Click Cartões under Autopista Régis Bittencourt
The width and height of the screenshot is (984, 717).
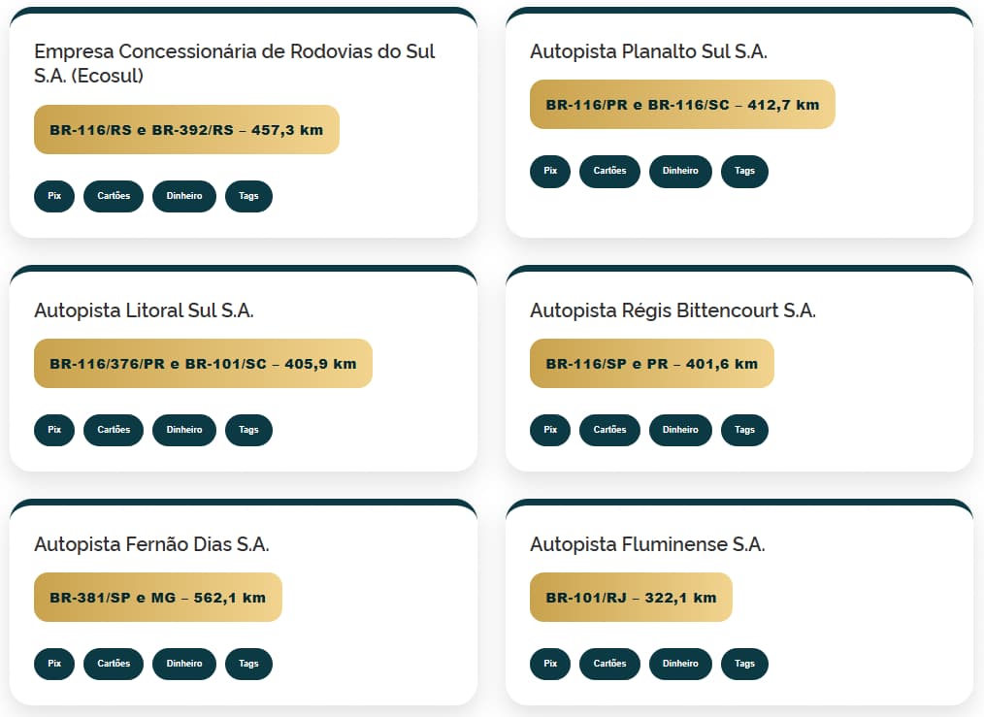click(x=609, y=430)
